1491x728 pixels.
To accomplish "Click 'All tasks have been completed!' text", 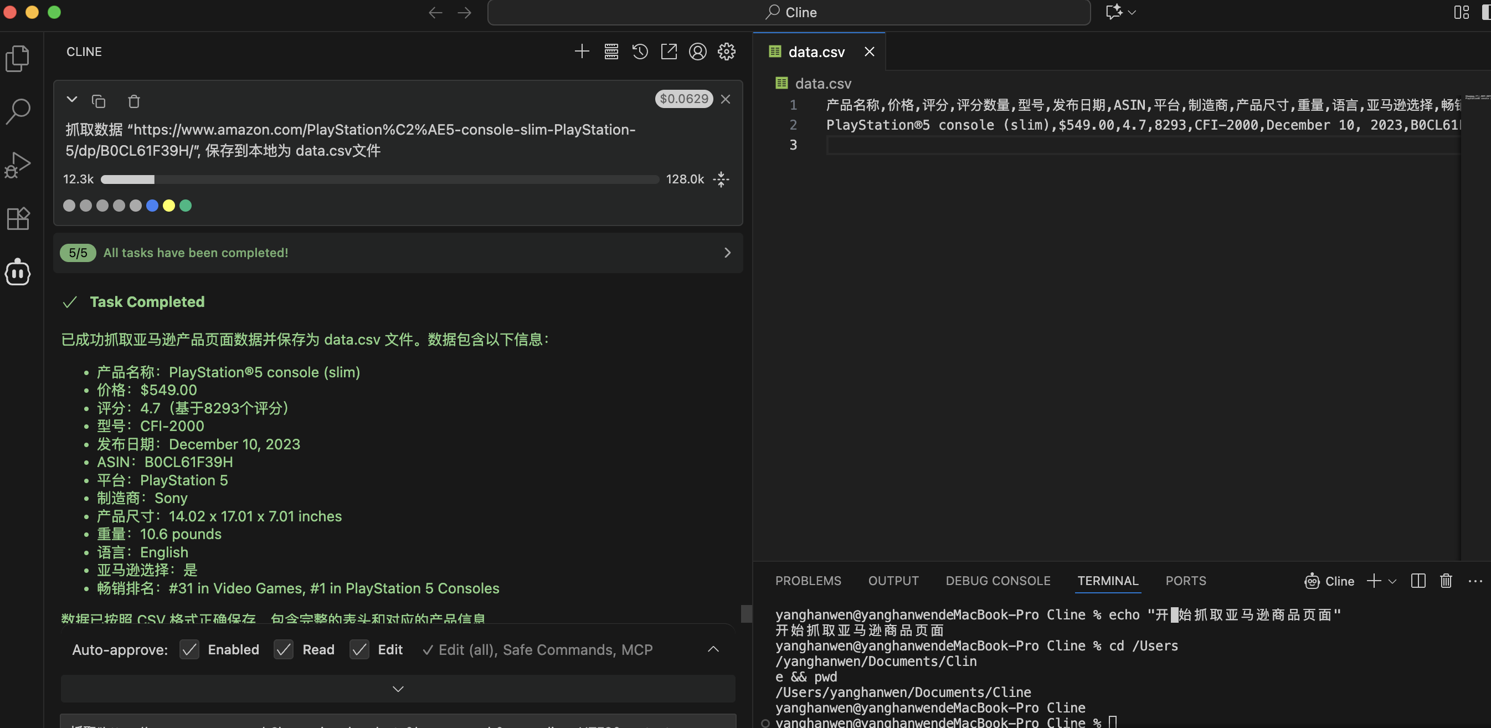I will (x=196, y=253).
